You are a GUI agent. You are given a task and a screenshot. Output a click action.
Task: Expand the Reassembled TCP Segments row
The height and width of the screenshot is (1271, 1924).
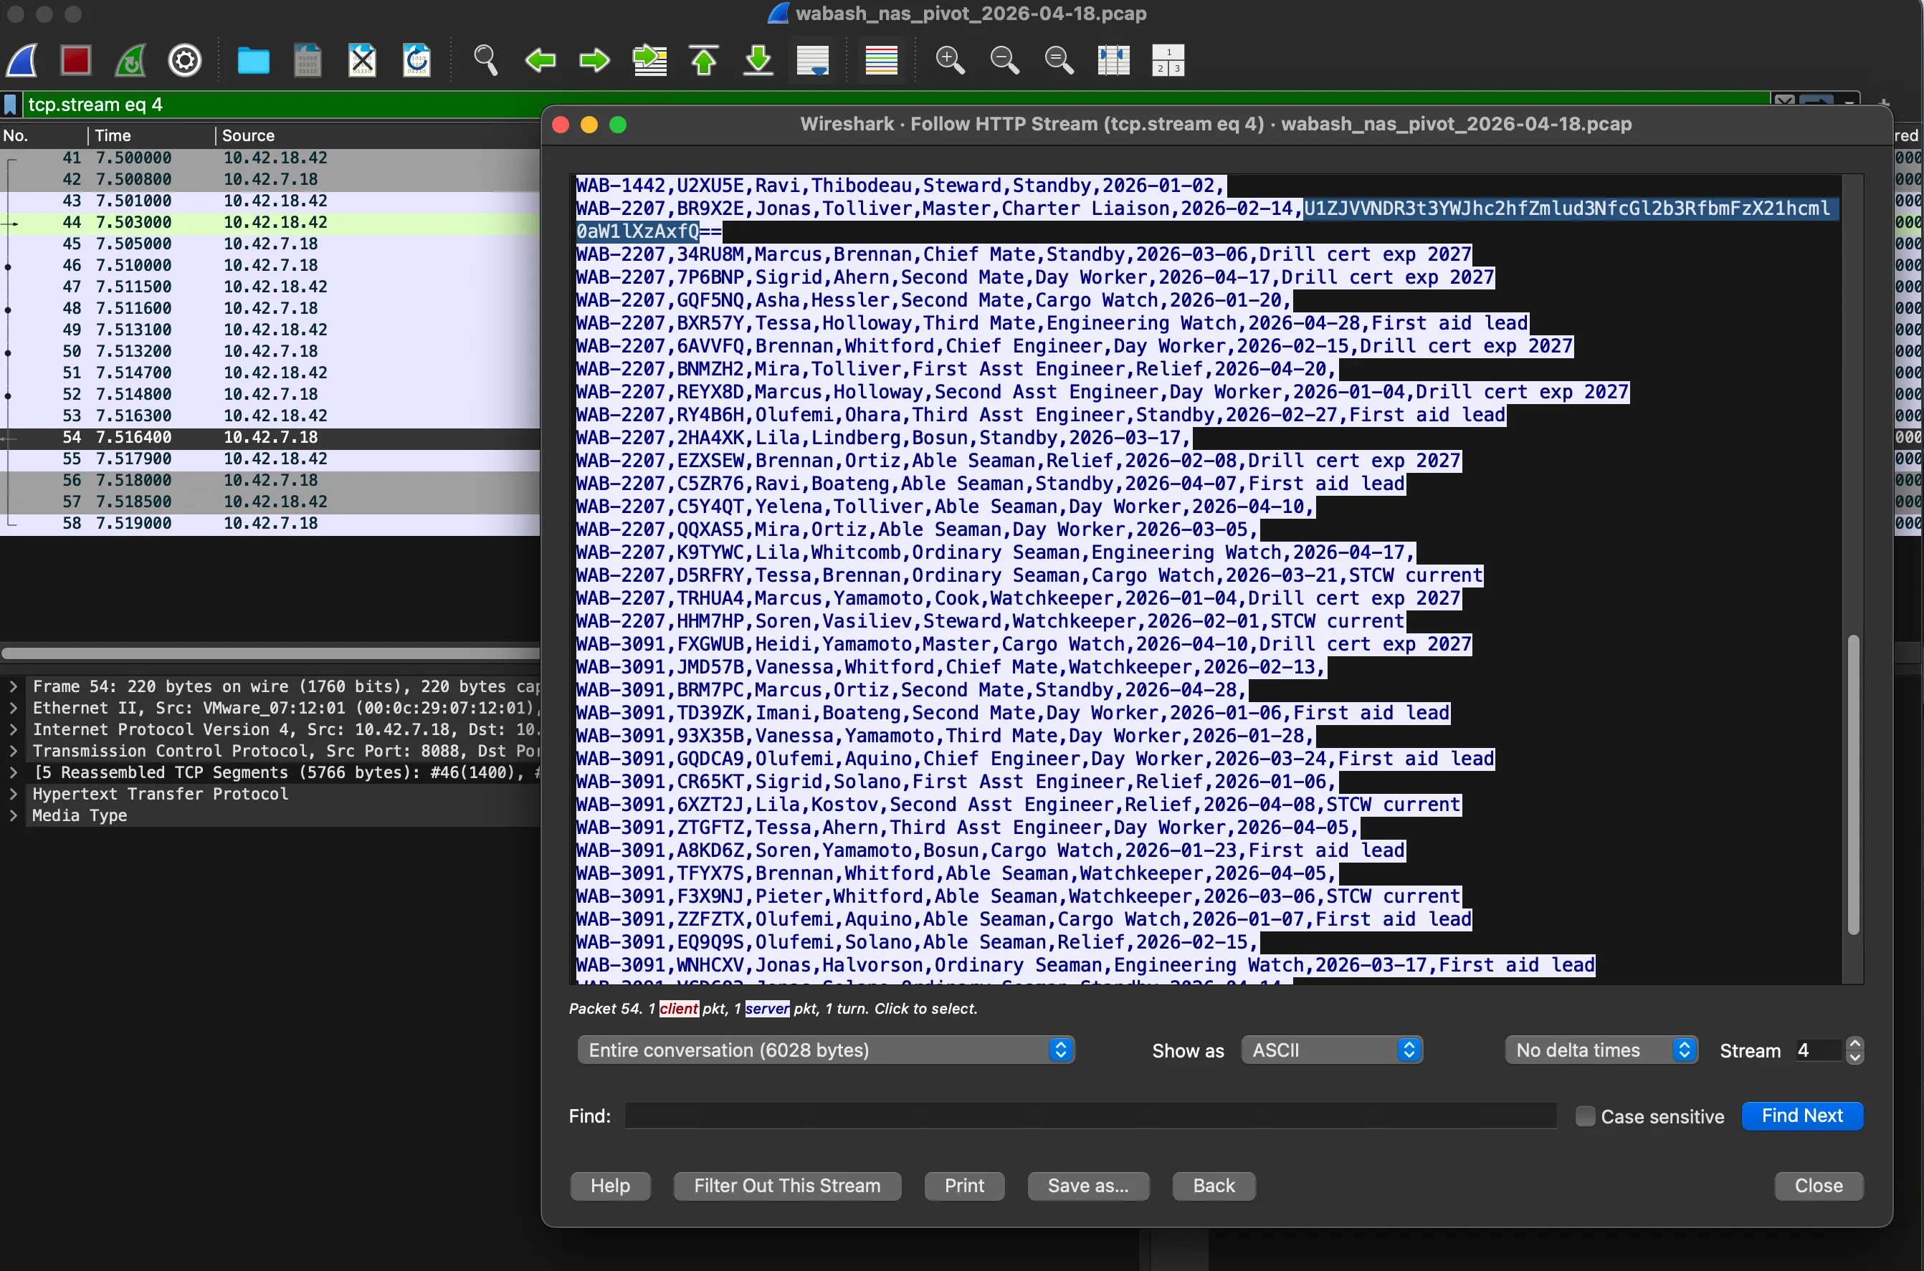13,772
